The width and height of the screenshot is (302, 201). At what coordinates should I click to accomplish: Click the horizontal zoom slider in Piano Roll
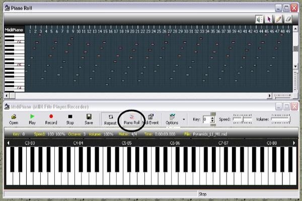click(283, 95)
